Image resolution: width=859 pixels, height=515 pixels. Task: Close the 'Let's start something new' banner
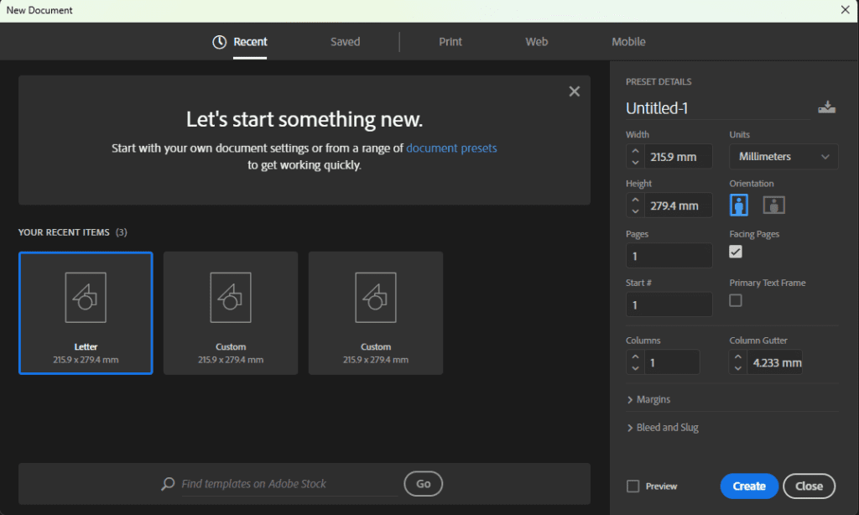point(574,91)
